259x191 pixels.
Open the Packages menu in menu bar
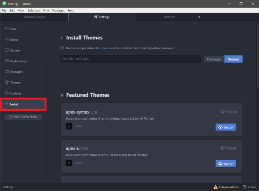58,11
